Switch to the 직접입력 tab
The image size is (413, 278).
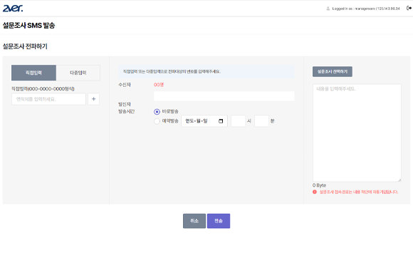[33, 73]
